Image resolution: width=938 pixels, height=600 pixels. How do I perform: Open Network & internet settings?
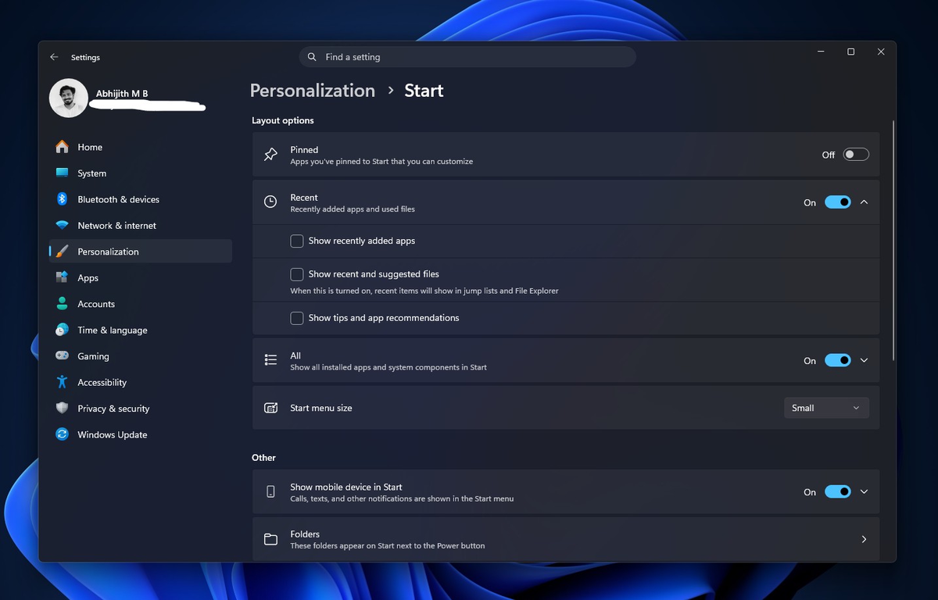[x=141, y=225]
